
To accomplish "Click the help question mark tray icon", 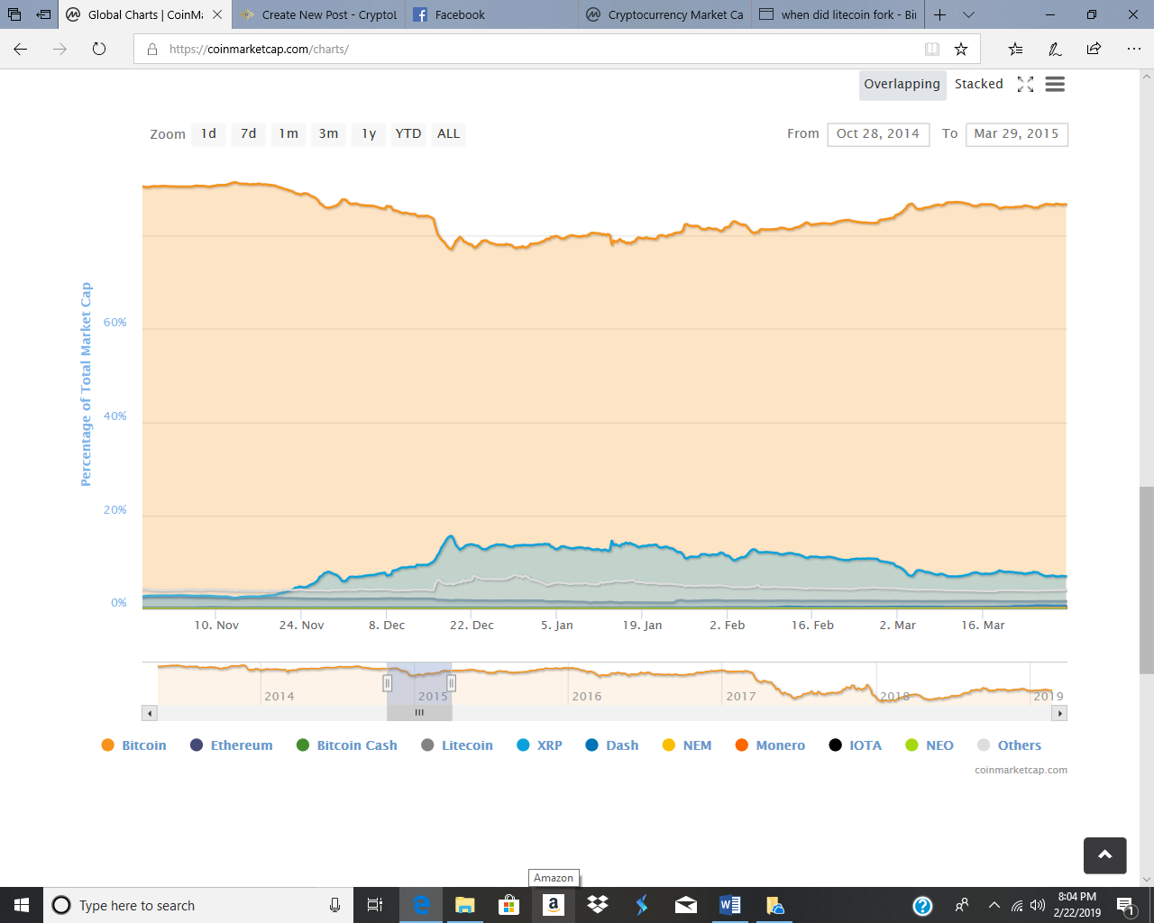I will click(922, 905).
